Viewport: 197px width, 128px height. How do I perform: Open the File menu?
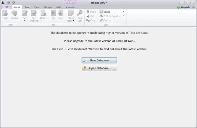tap(7, 7)
